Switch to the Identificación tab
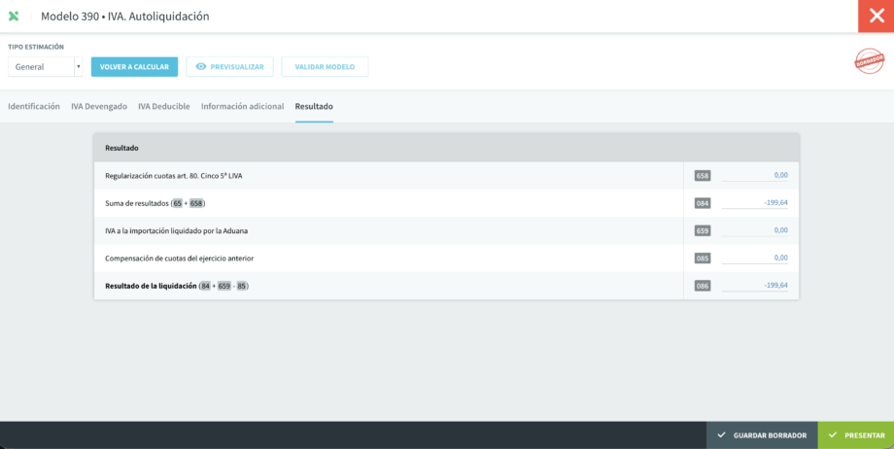The width and height of the screenshot is (894, 449). [x=34, y=106]
